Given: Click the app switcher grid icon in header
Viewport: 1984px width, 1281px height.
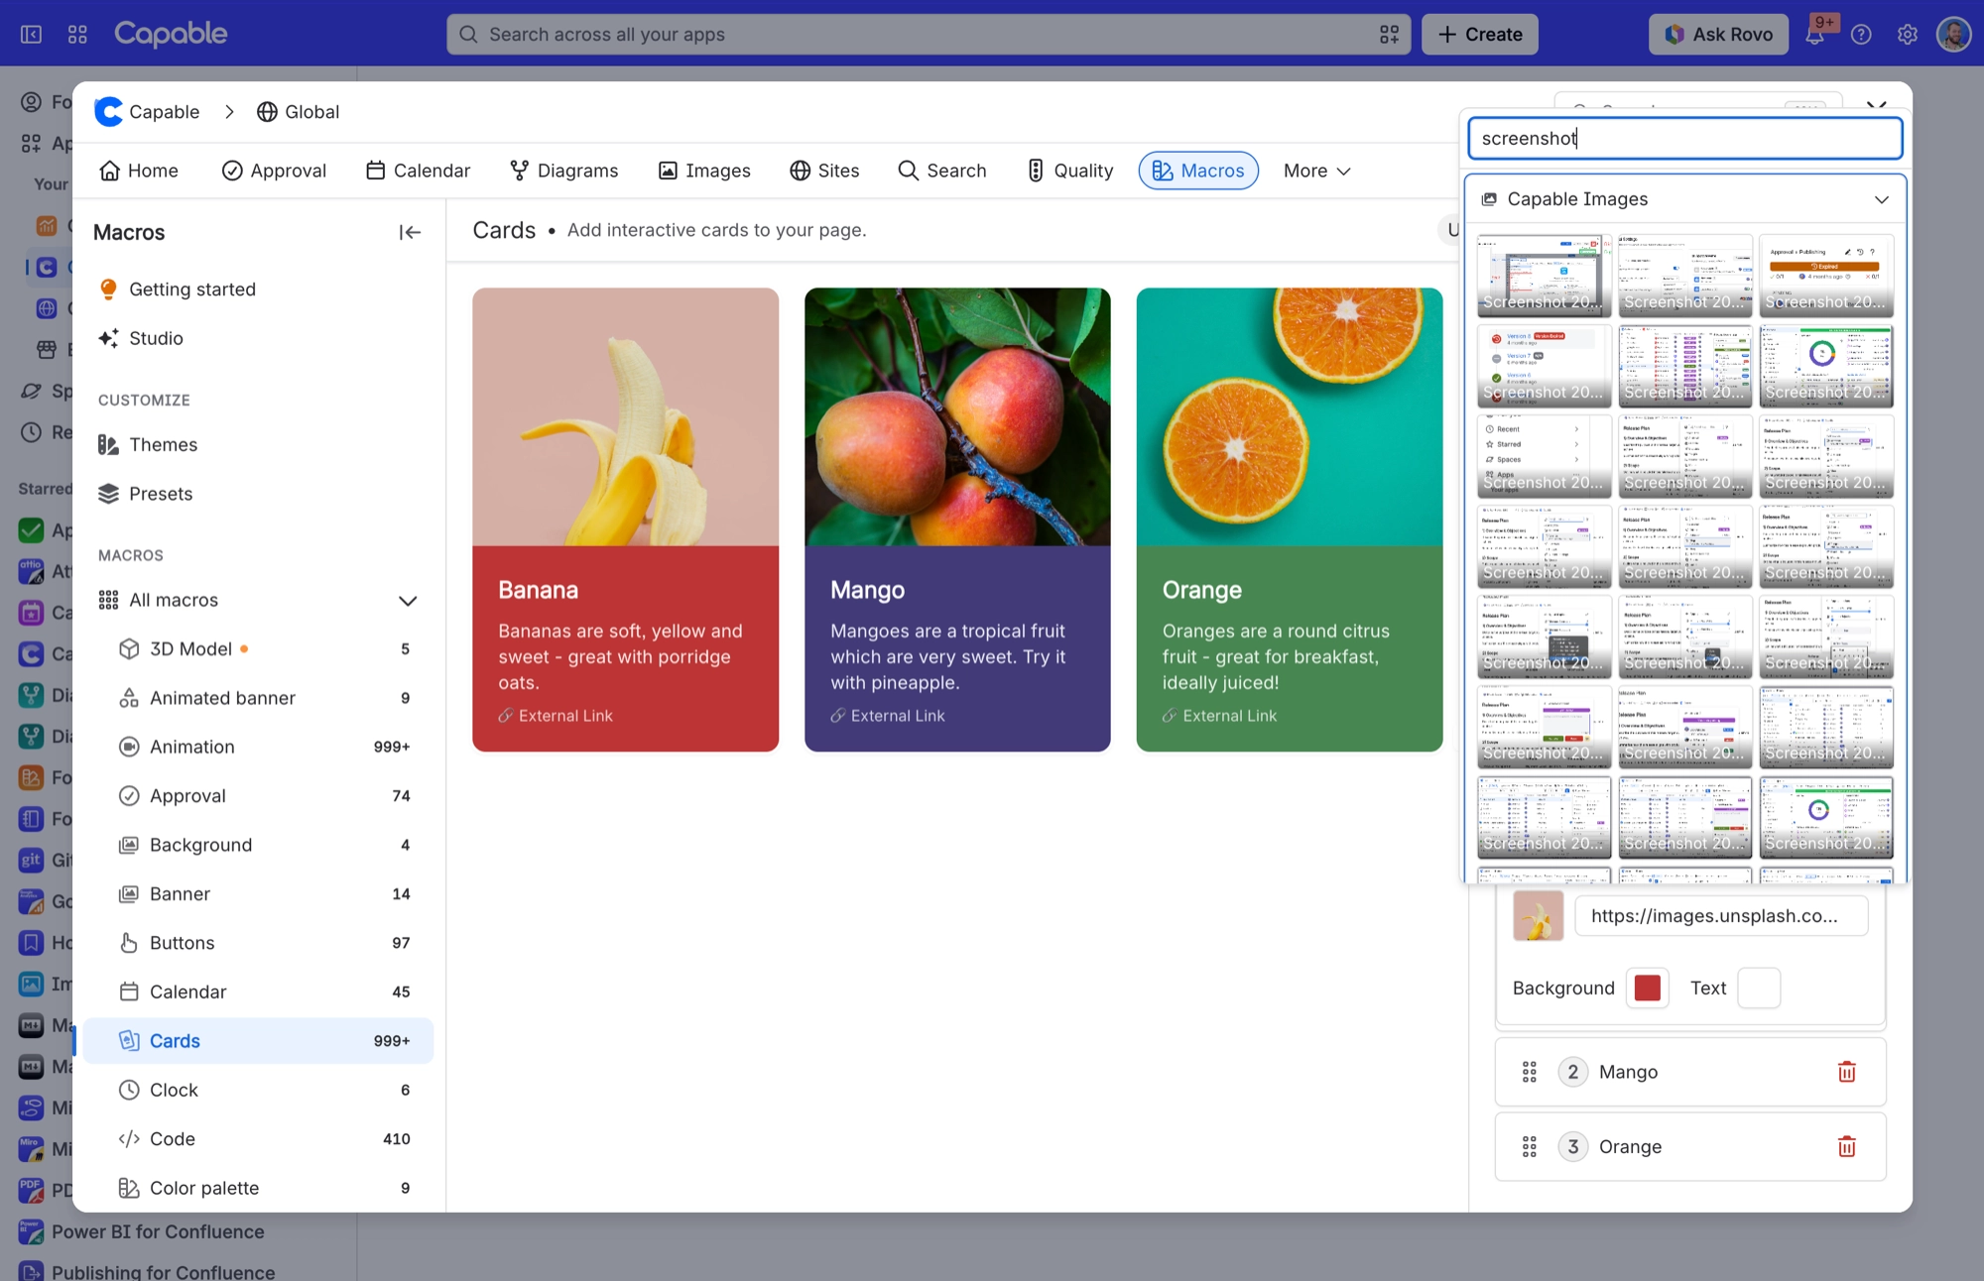Looking at the screenshot, I should pos(77,34).
